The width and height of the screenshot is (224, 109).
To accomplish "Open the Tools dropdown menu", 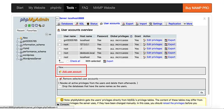I will click(x=71, y=8).
